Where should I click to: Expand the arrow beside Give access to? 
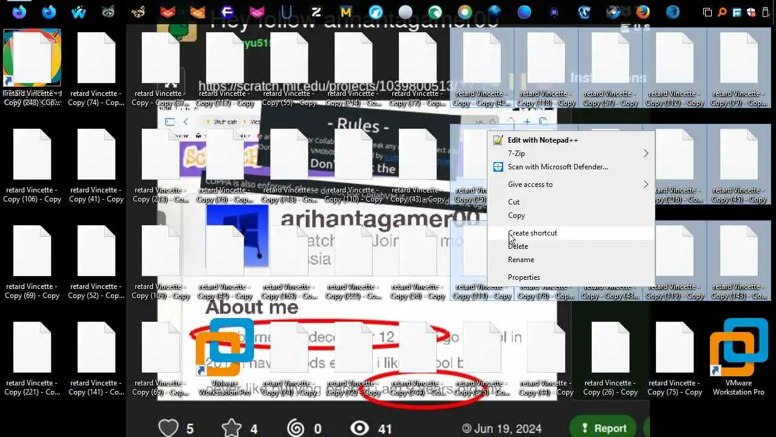pos(646,185)
